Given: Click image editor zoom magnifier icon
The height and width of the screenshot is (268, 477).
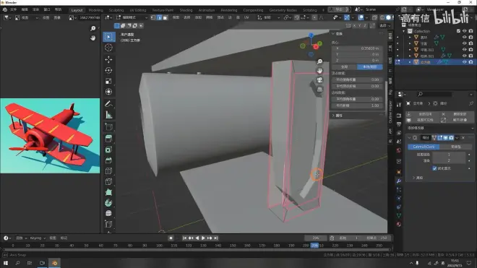Looking at the screenshot, I should tap(93, 29).
